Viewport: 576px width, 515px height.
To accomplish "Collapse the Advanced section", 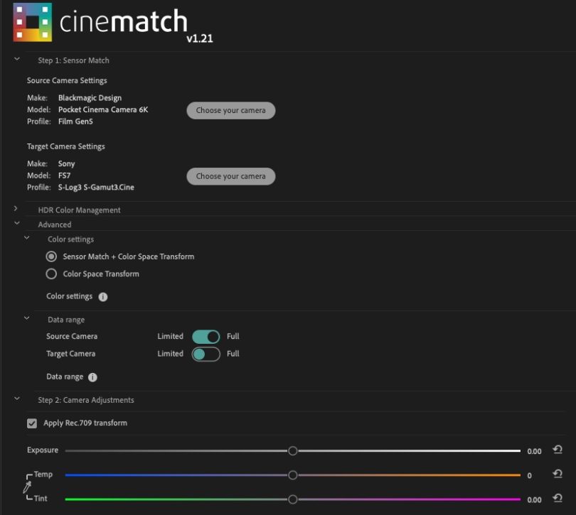I will coord(17,224).
